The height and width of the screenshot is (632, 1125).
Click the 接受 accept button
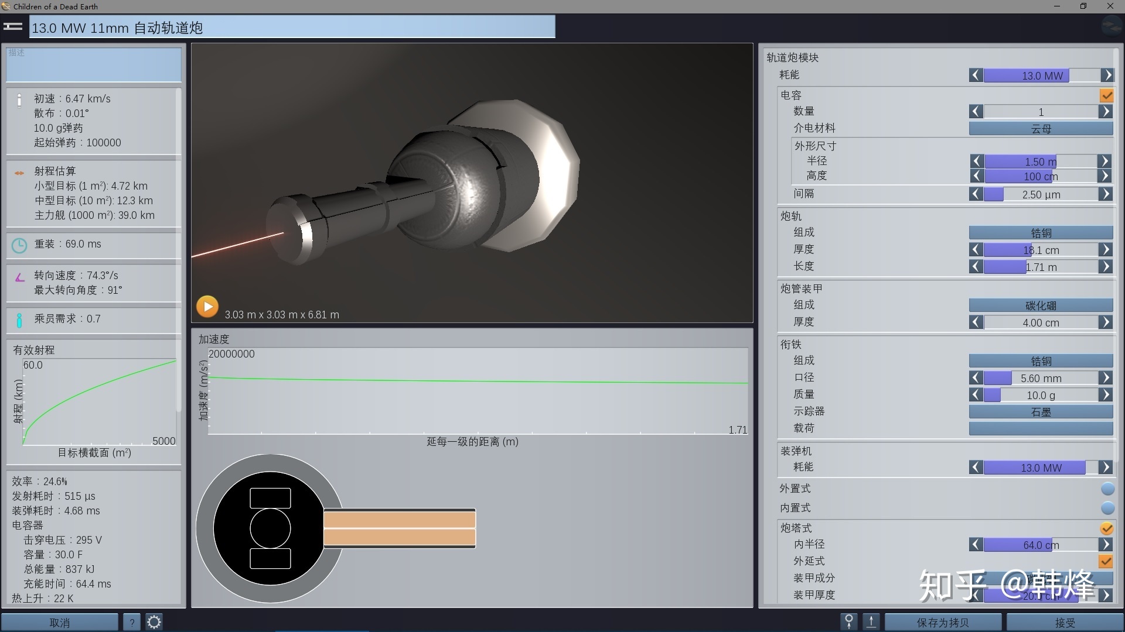pos(1064,623)
